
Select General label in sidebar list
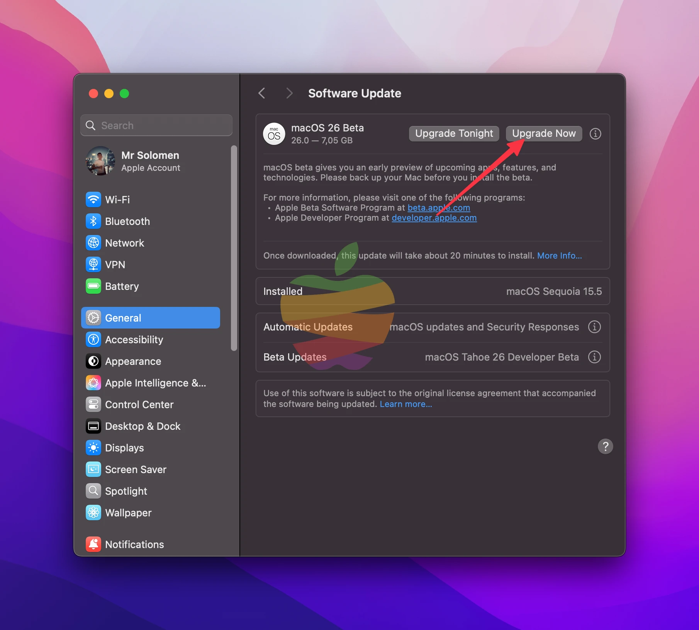123,318
